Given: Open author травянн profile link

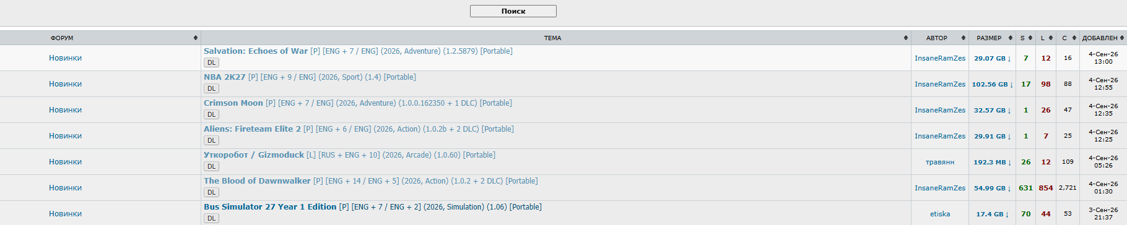Looking at the screenshot, I should (939, 162).
